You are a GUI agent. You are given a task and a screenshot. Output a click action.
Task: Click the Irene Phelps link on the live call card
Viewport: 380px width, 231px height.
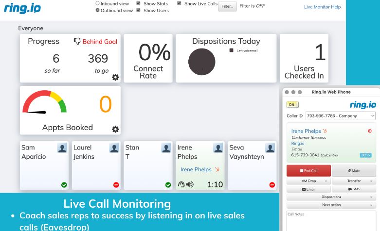[x=196, y=170]
